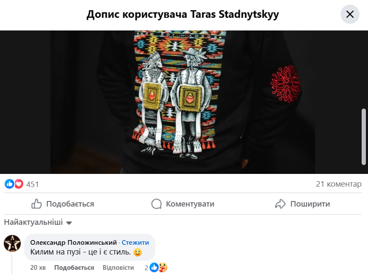
Task: Like the post with Подобається button
Action: [63, 204]
